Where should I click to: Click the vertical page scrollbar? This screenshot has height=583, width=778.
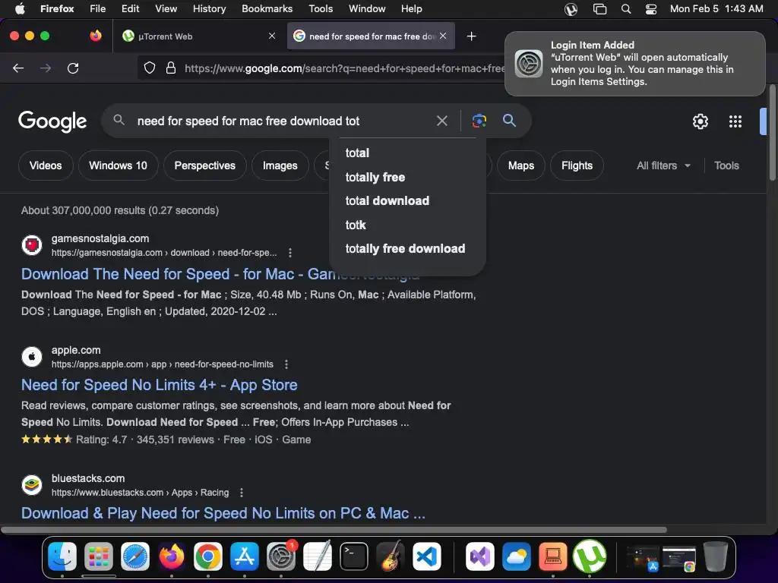(772, 133)
